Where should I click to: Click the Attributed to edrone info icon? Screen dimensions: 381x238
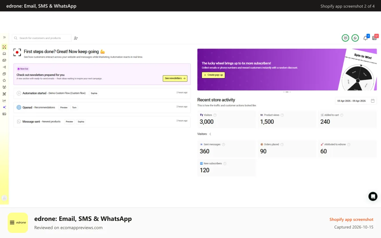click(349, 144)
